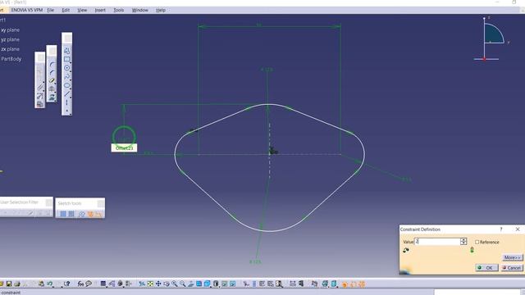Expand the Trim tool flyout arrow

pyautogui.click(x=55, y=84)
